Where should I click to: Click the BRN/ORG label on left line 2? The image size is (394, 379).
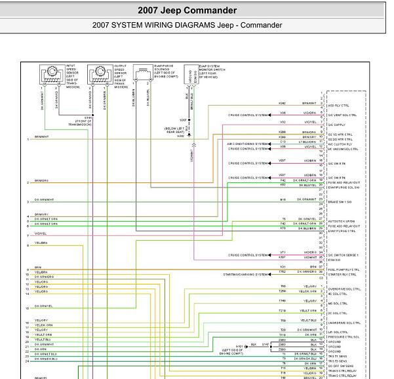click(41, 180)
